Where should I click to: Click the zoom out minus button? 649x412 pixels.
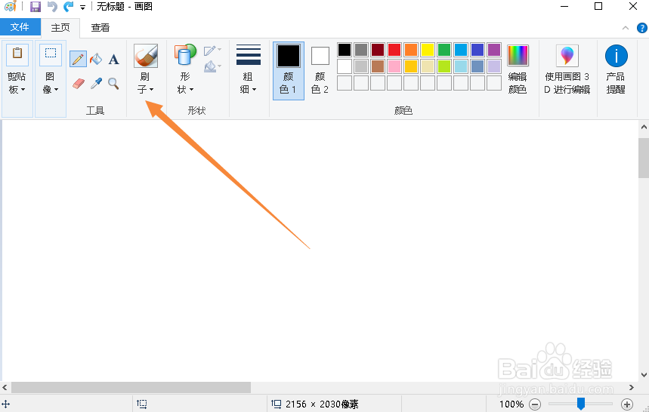click(535, 404)
